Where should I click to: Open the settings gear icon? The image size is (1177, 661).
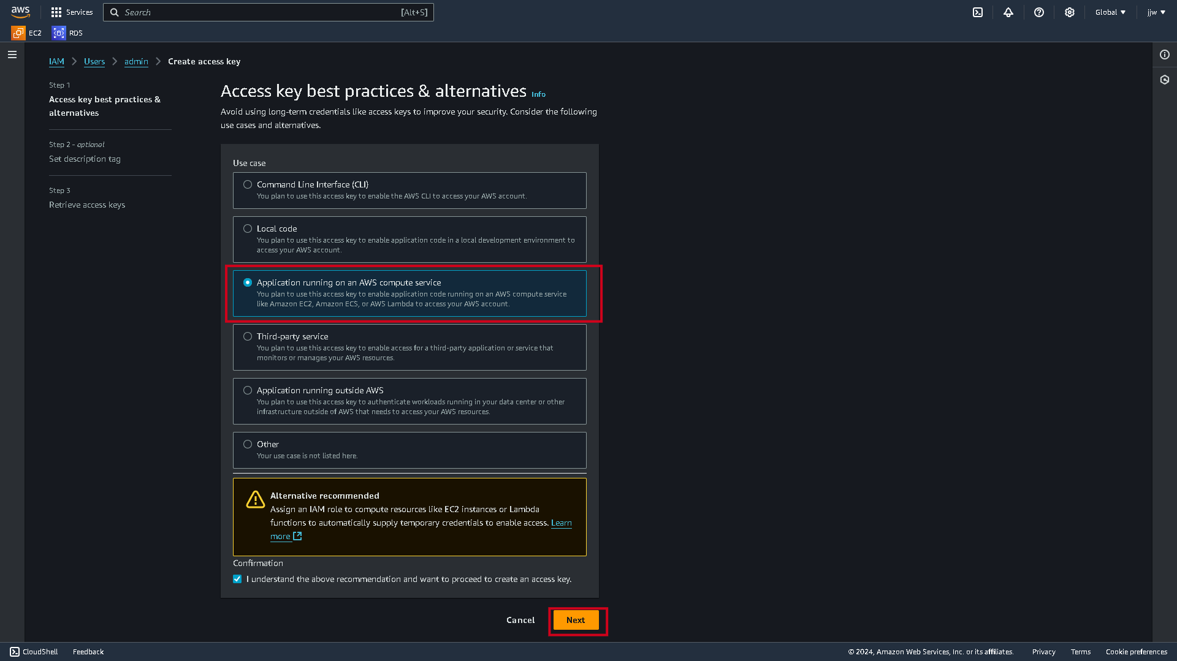click(x=1070, y=12)
